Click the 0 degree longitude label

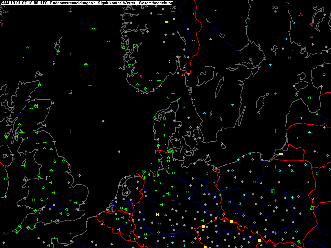[70, 7]
